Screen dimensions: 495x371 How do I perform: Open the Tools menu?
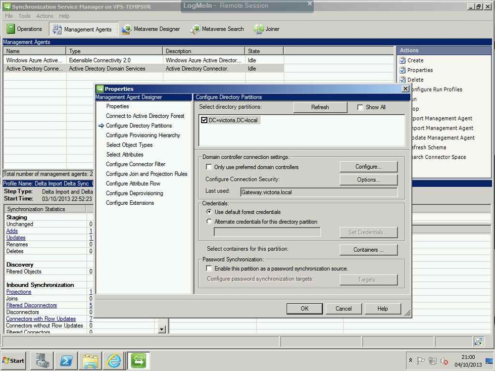coord(24,16)
